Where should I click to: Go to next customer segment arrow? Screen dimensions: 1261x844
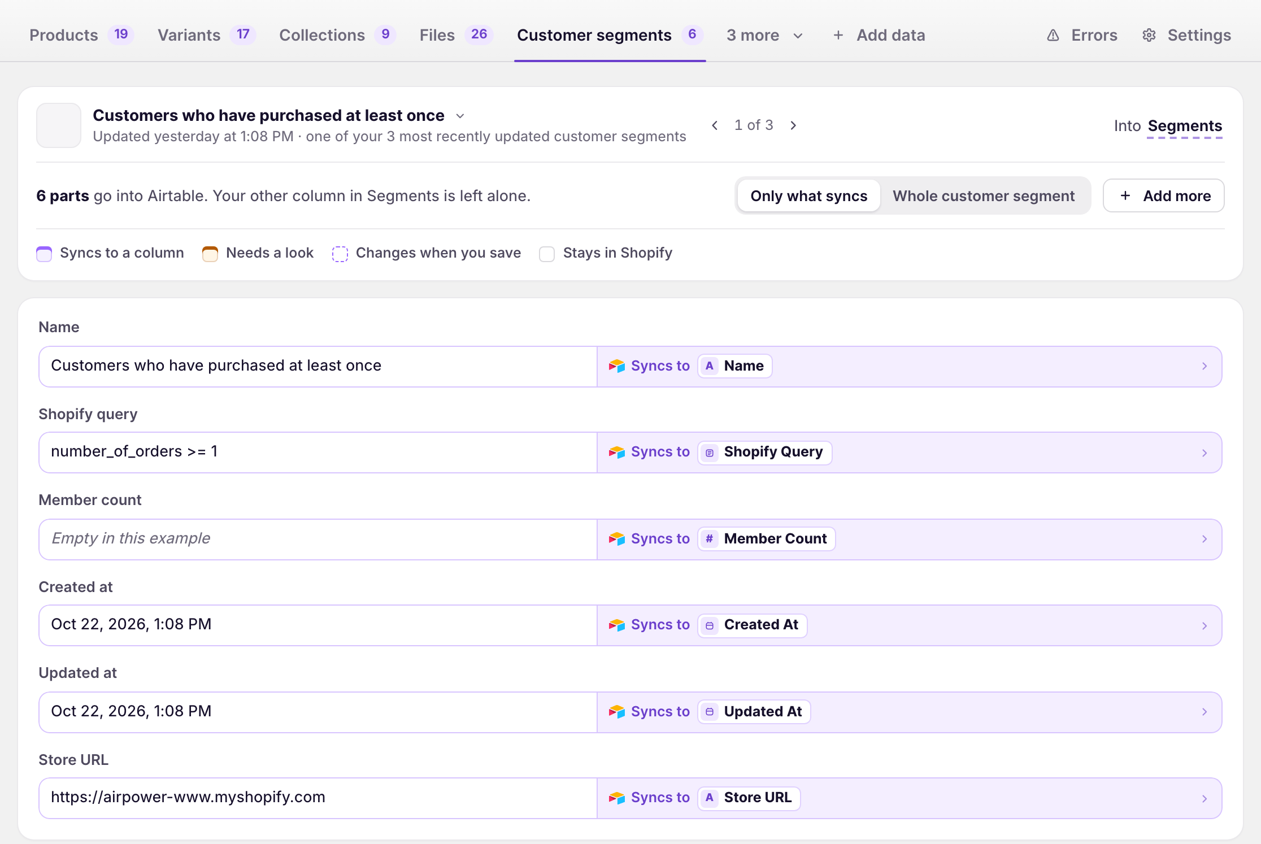[x=793, y=125]
